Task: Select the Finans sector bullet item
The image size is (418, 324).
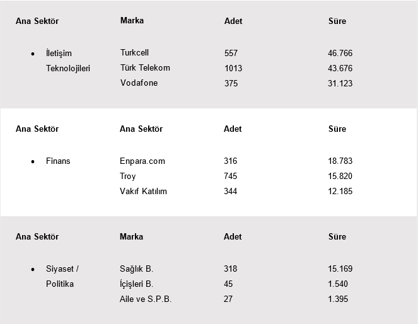Action: point(58,161)
